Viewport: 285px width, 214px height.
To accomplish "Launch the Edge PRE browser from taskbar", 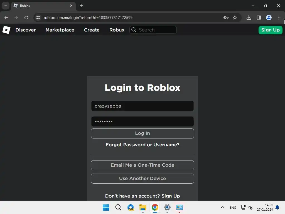I will [131, 207].
